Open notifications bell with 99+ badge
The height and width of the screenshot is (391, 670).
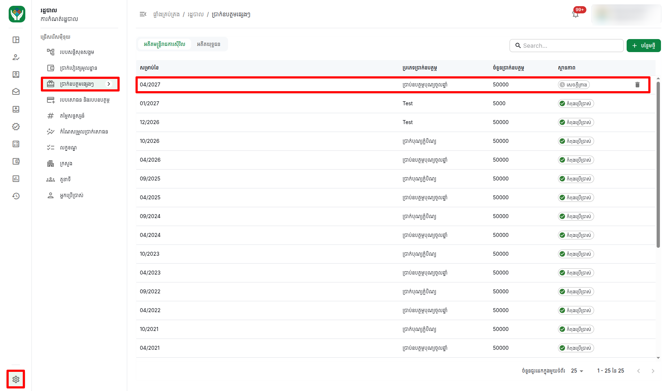(576, 14)
